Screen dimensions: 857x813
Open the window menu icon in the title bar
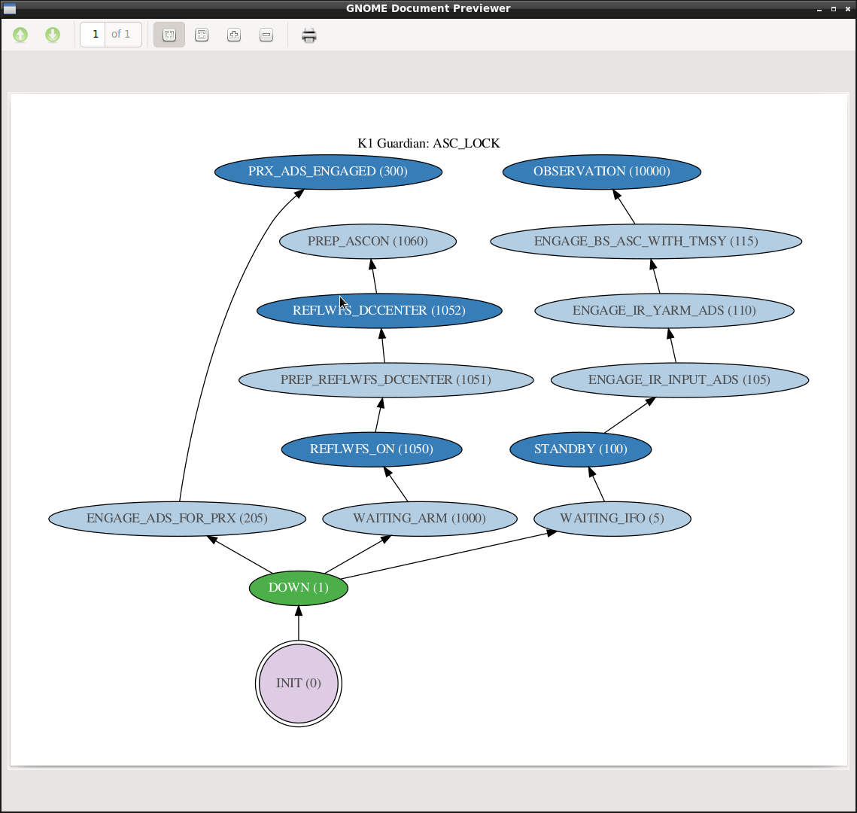10,9
